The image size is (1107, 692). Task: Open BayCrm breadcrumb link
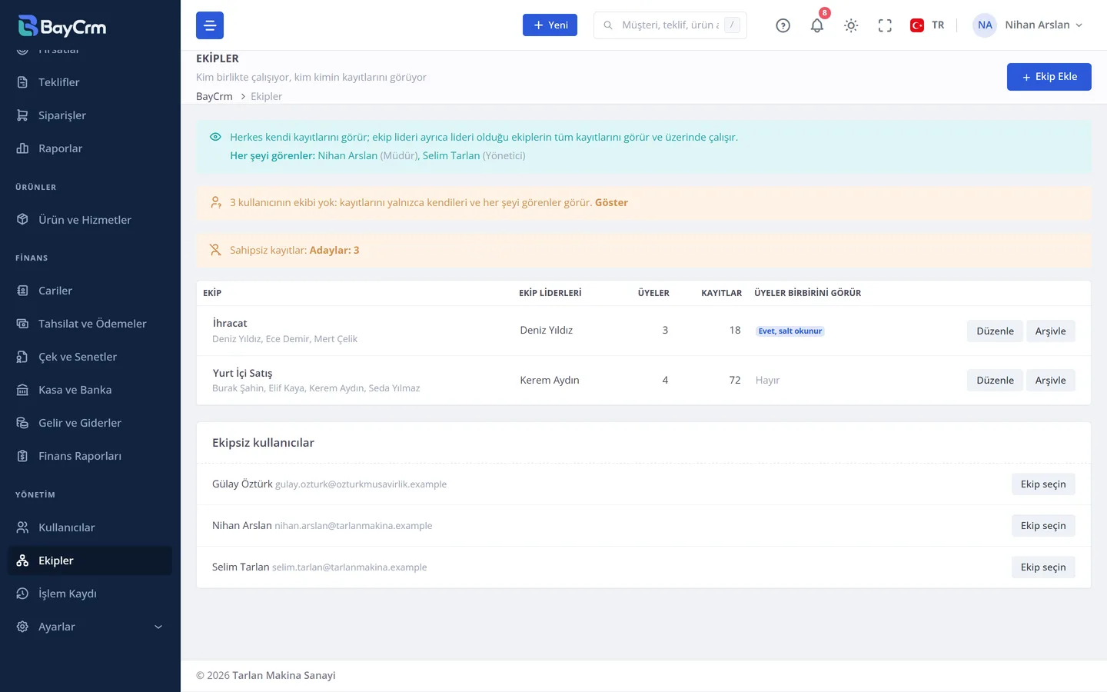point(214,96)
